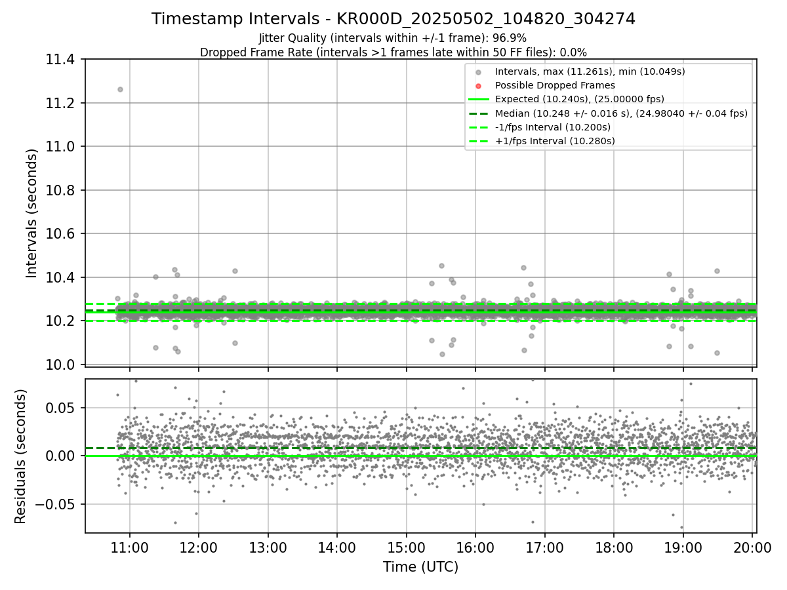This screenshot has height=590, width=787.
Task: Click the 11.0 y-axis tick label
Action: tap(60, 147)
